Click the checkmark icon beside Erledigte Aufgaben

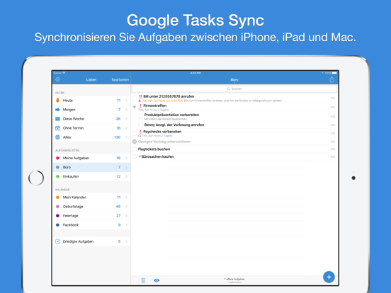(x=57, y=241)
